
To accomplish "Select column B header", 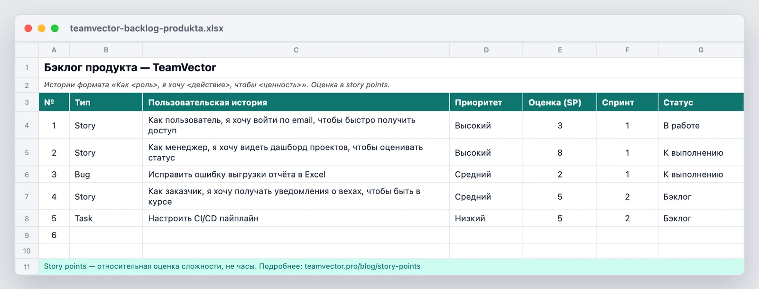I will coord(106,50).
